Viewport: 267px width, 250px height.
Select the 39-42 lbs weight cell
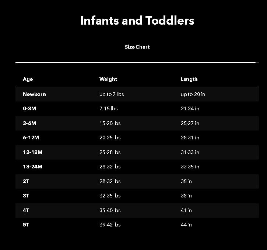coord(110,225)
